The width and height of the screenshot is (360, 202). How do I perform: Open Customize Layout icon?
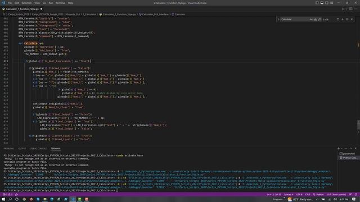(332, 3)
